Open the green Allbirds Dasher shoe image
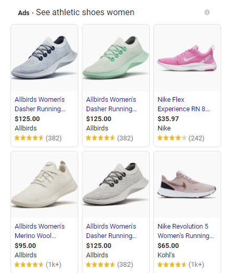Screen dimensions: 229x273 point(116,58)
